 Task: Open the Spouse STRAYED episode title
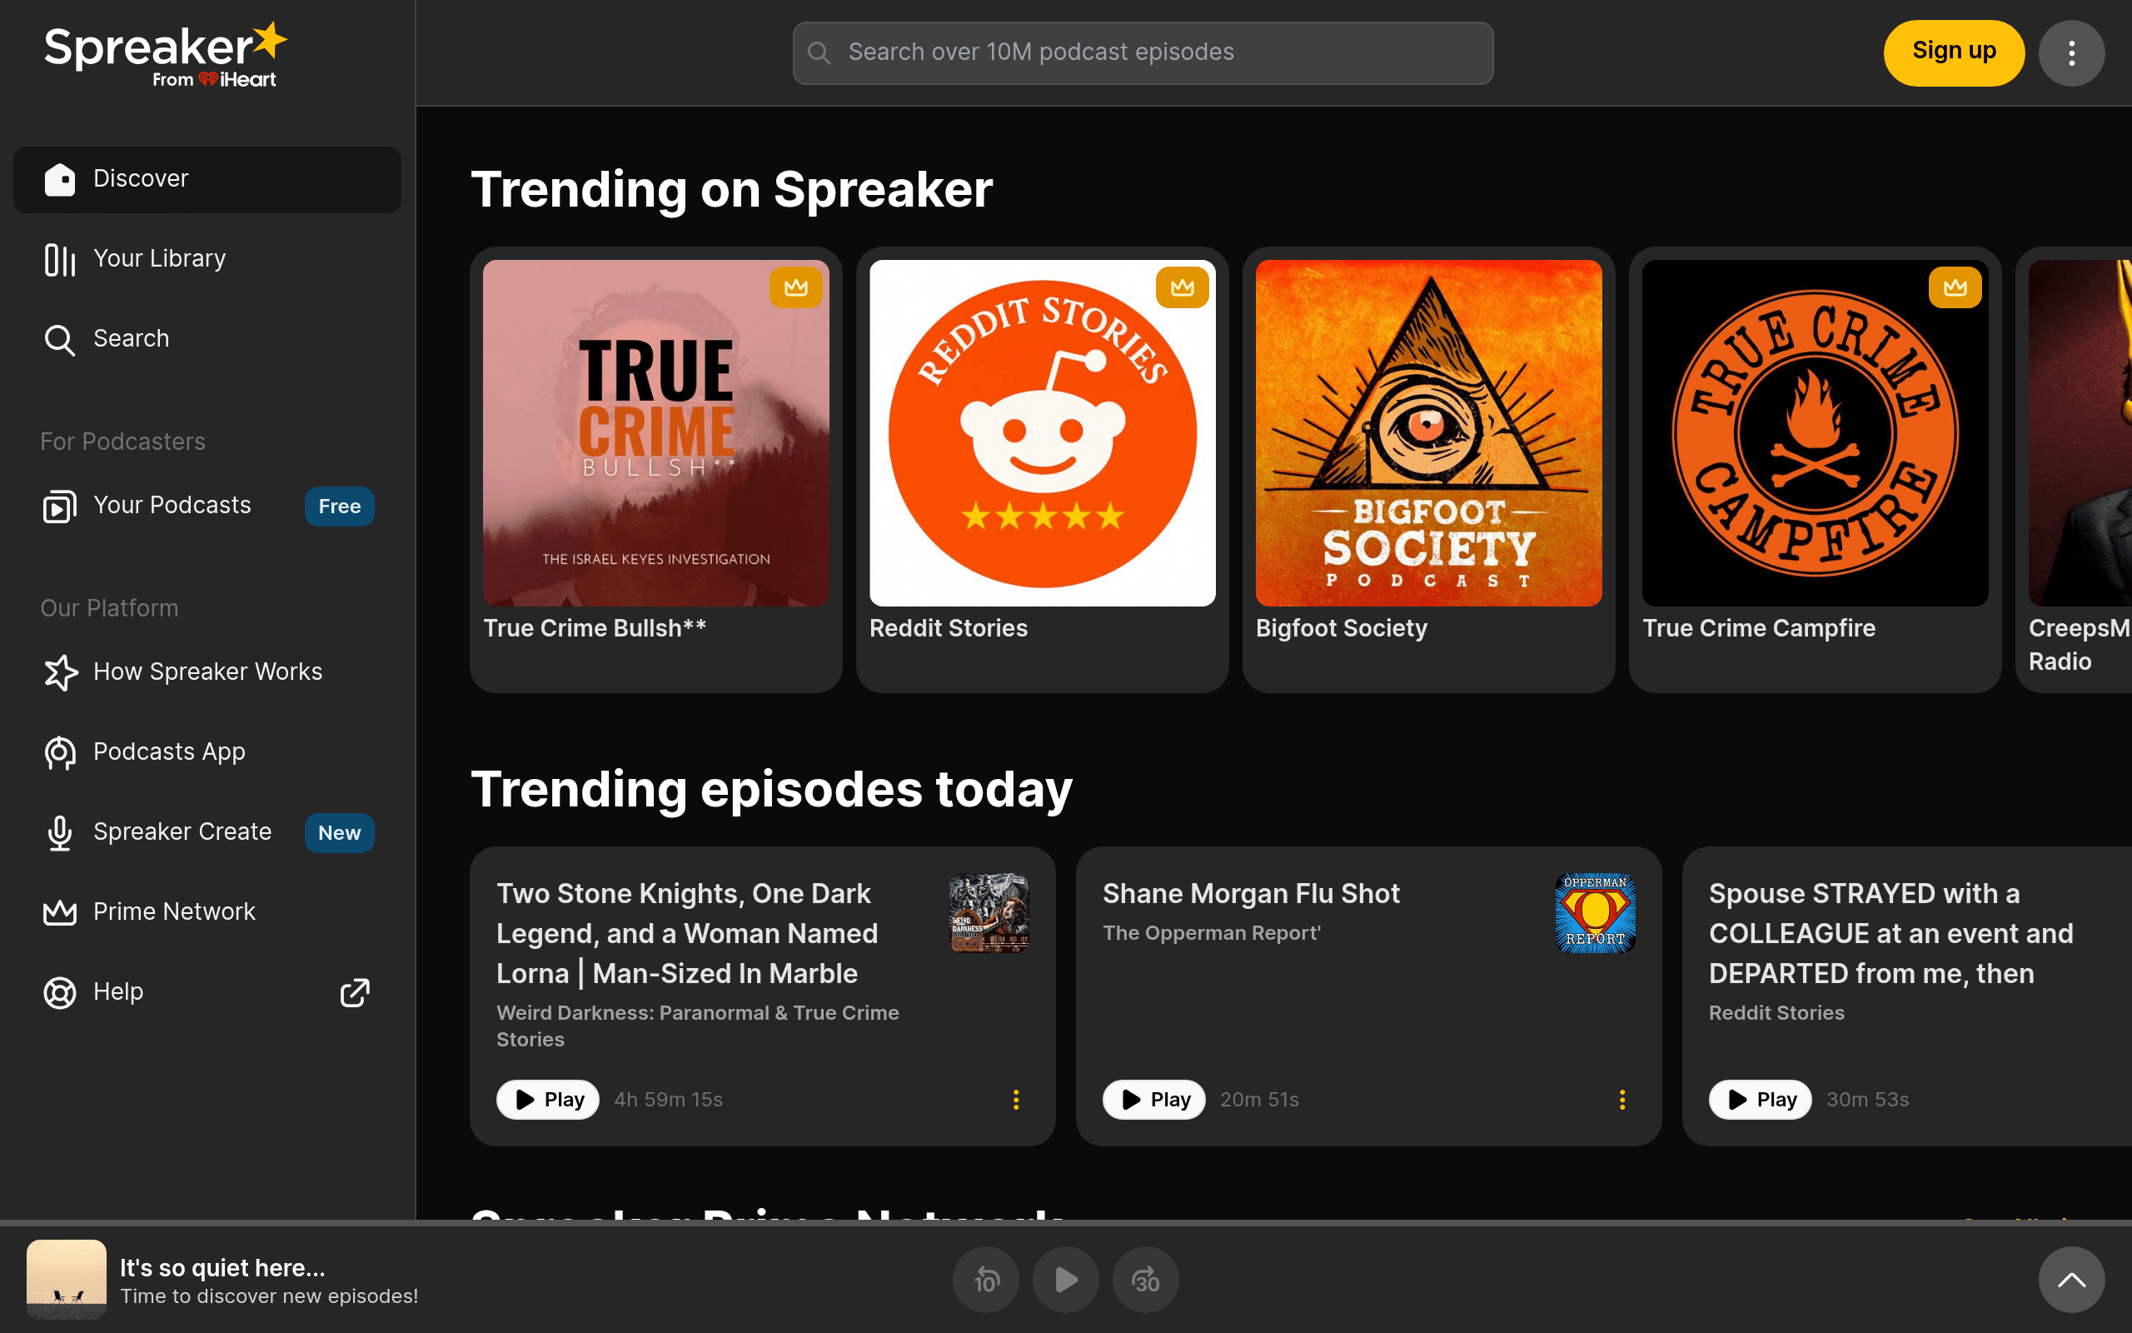(x=1890, y=934)
